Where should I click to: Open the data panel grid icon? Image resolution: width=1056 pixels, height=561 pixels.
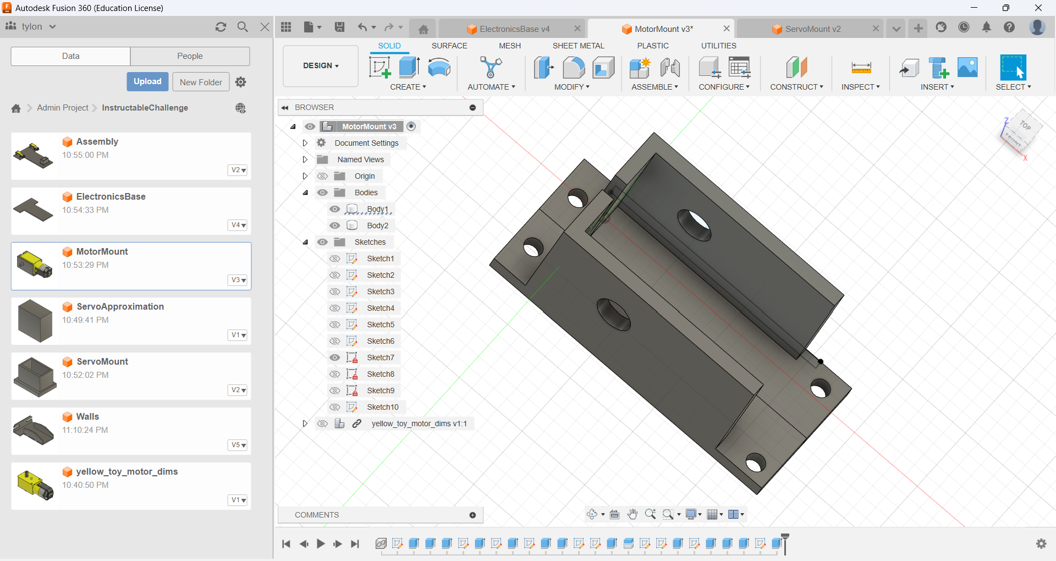tap(286, 27)
